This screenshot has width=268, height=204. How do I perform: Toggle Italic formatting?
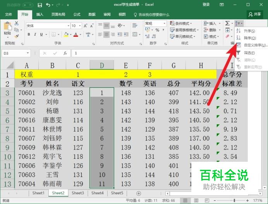pyautogui.click(x=35, y=34)
